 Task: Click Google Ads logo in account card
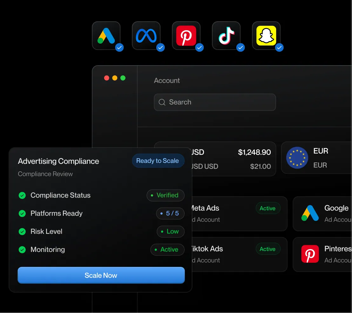click(x=310, y=213)
